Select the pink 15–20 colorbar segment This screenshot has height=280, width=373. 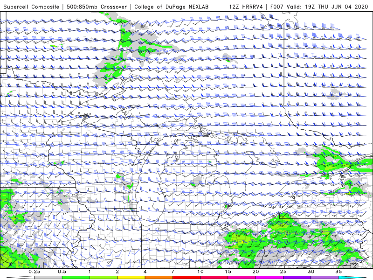click(242, 278)
